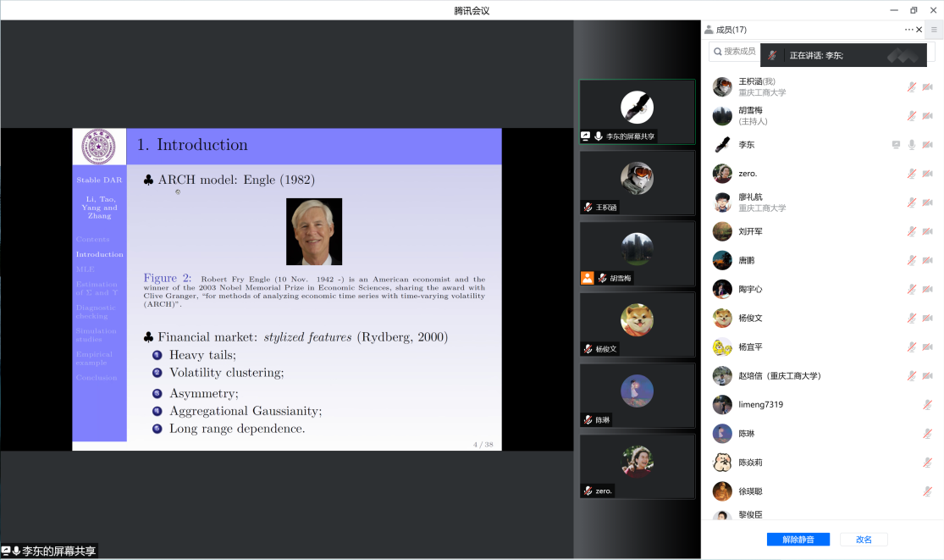
Task: Click the muted mic icon for 陈琳 in the list
Action: coord(927,434)
